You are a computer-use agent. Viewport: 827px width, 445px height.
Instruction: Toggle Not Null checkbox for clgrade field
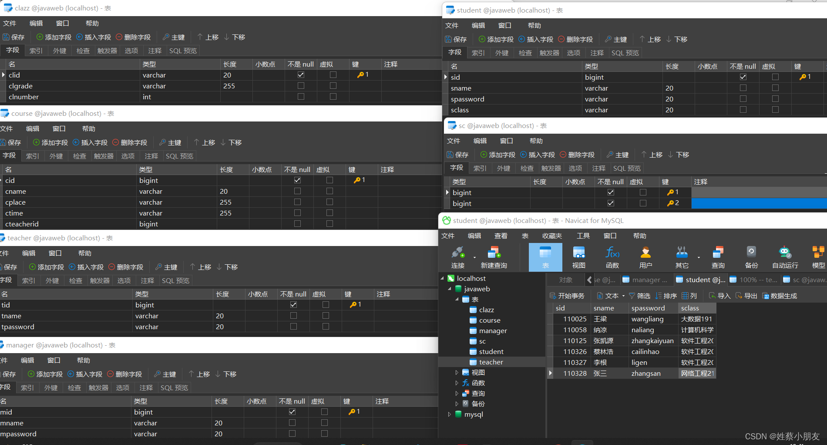(301, 86)
